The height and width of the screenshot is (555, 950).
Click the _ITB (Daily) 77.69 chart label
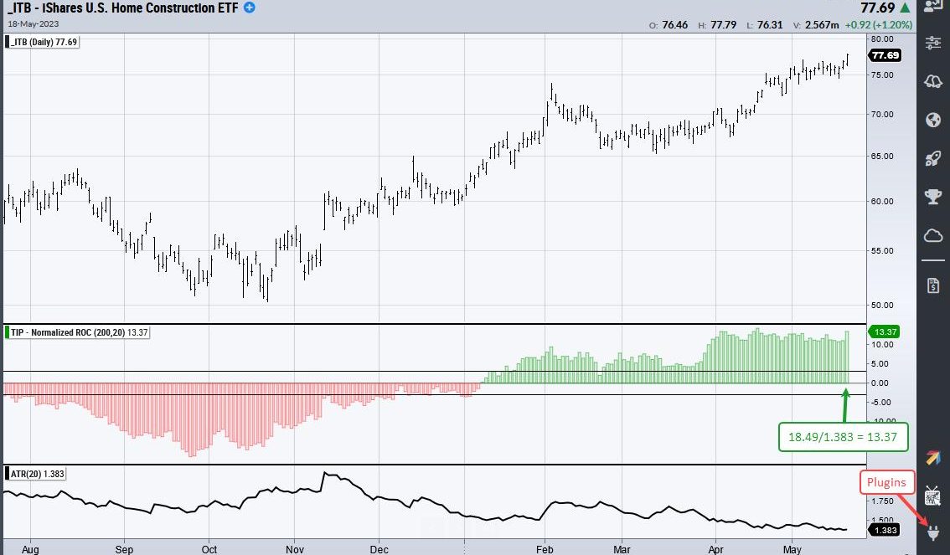tap(43, 42)
